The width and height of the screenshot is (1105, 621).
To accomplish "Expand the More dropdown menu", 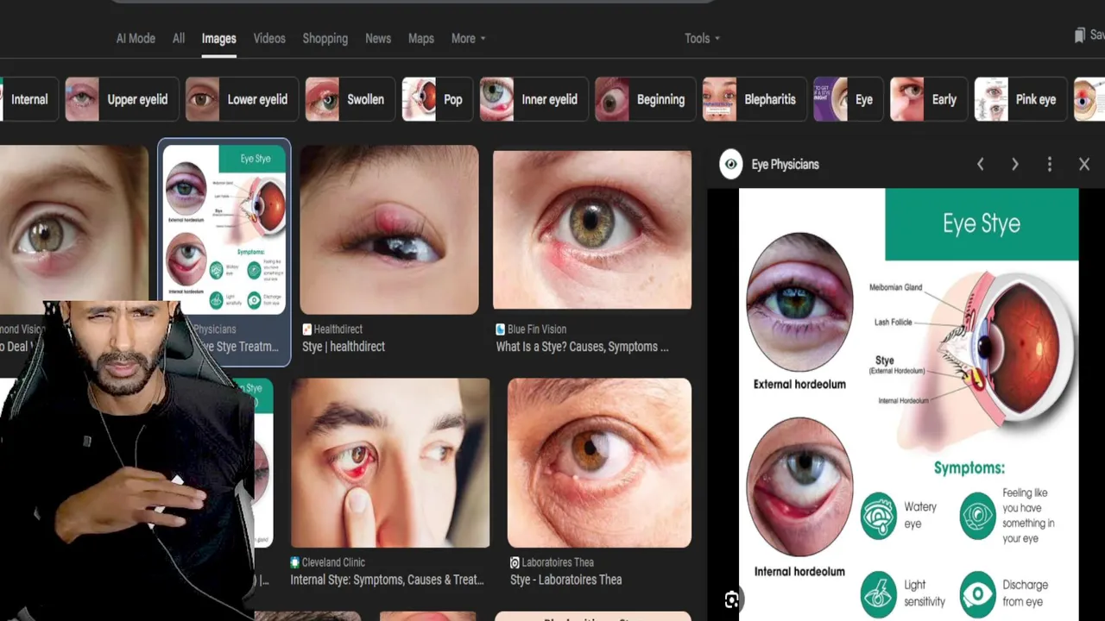I will (468, 39).
